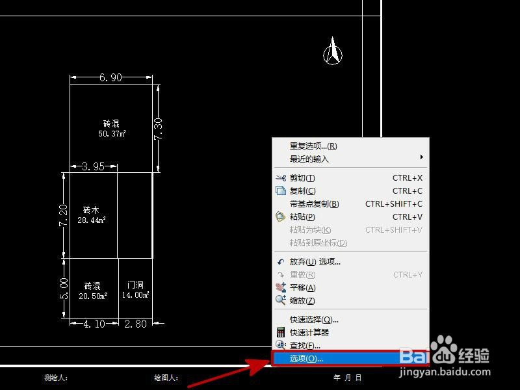Screen dimensions: 520x390
Task: Click the 6.90 dimension text
Action: click(x=110, y=77)
